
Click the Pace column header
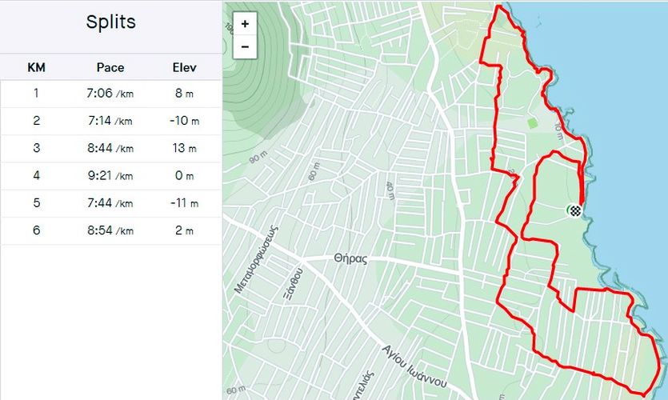(110, 68)
